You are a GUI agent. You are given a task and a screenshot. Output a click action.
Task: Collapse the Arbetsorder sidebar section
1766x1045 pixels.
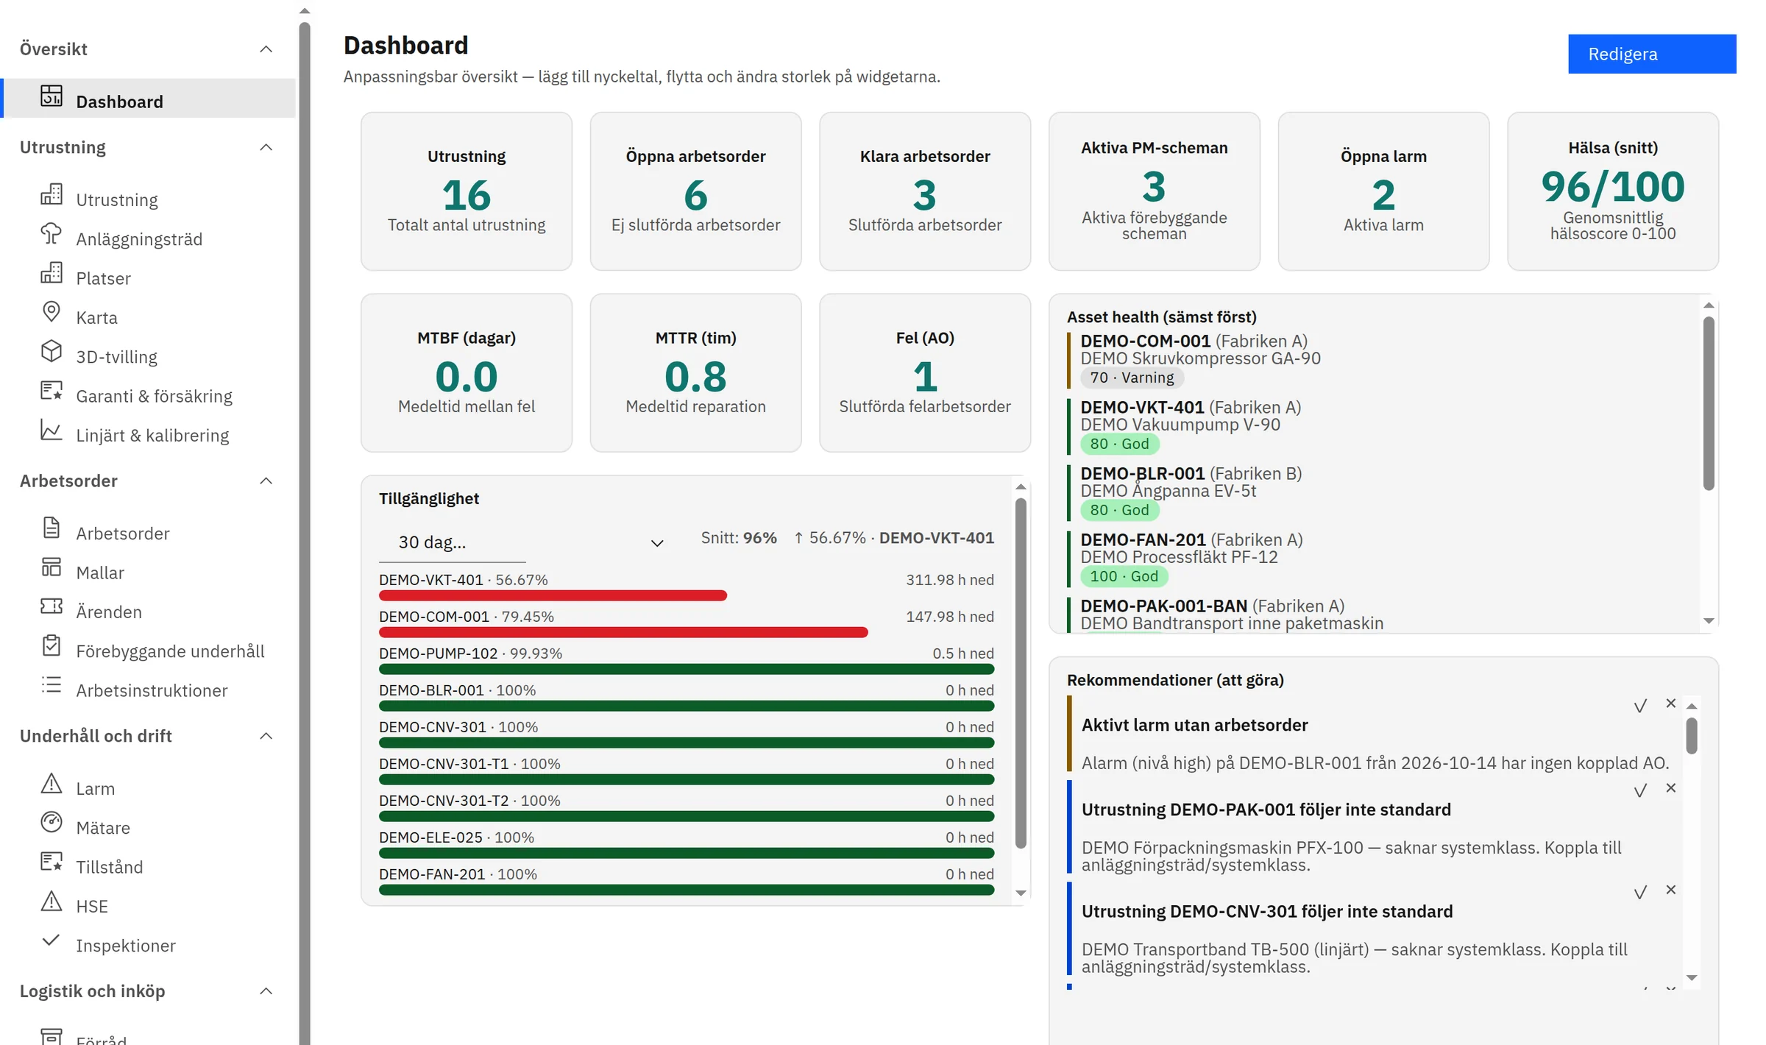[x=266, y=481]
